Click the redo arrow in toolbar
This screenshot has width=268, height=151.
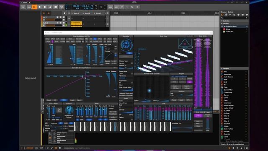127,7
